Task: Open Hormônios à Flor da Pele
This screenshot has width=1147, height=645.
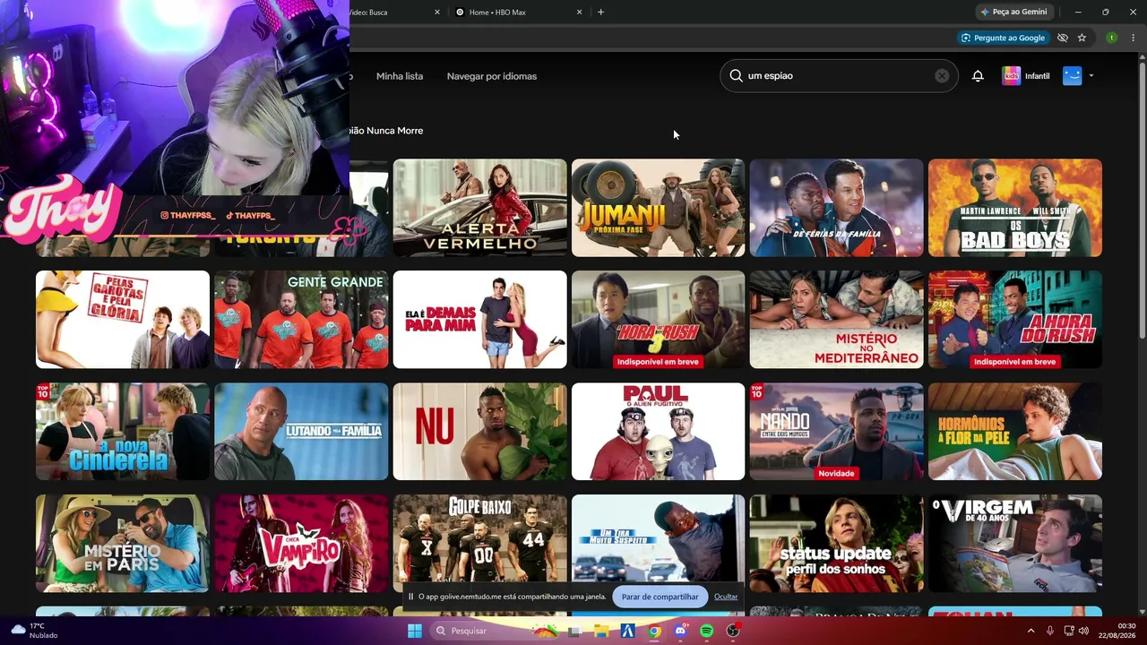Action: click(x=1015, y=432)
